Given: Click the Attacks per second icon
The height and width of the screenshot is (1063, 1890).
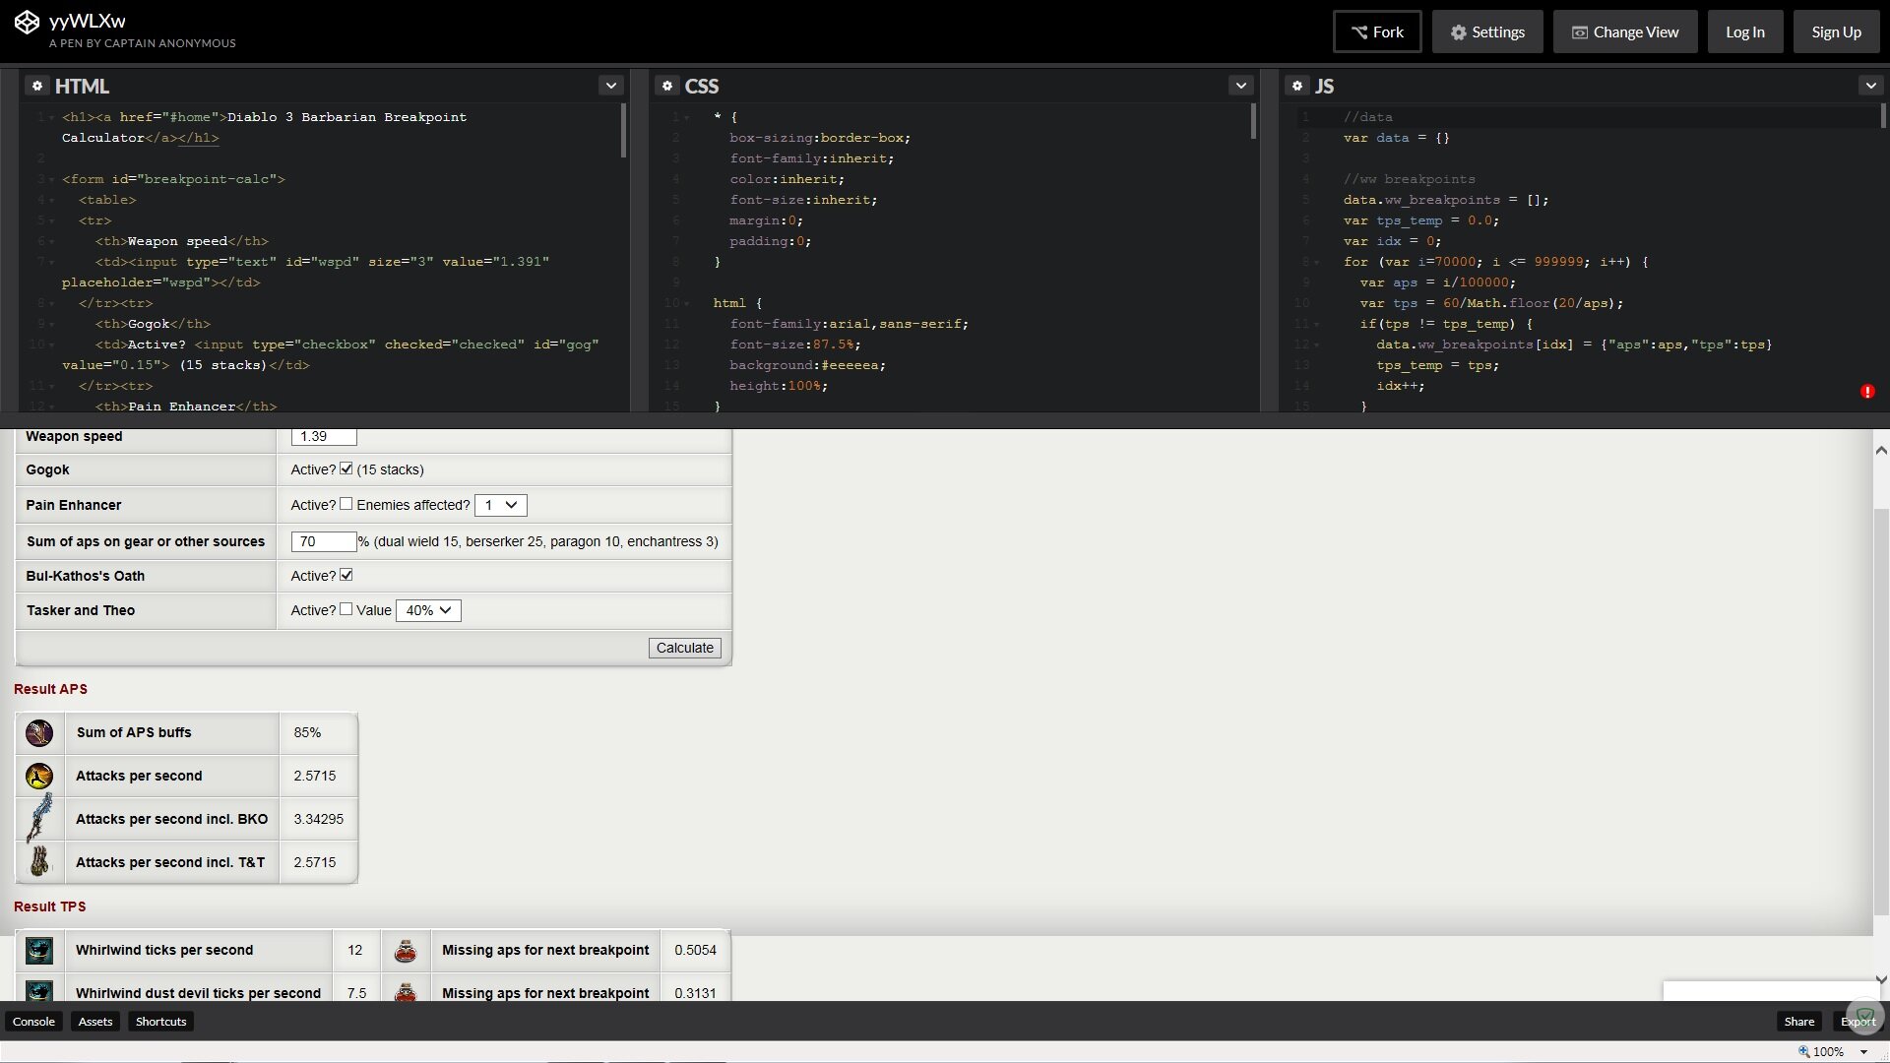Looking at the screenshot, I should (39, 776).
